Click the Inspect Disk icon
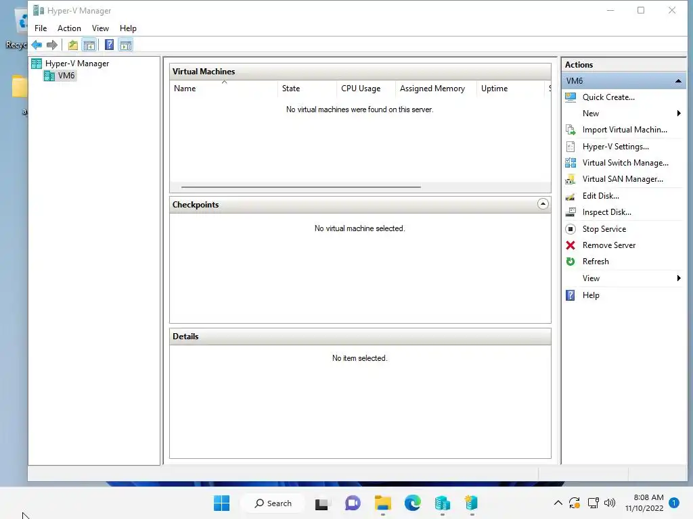Screen dimensions: 693x519 571,212
